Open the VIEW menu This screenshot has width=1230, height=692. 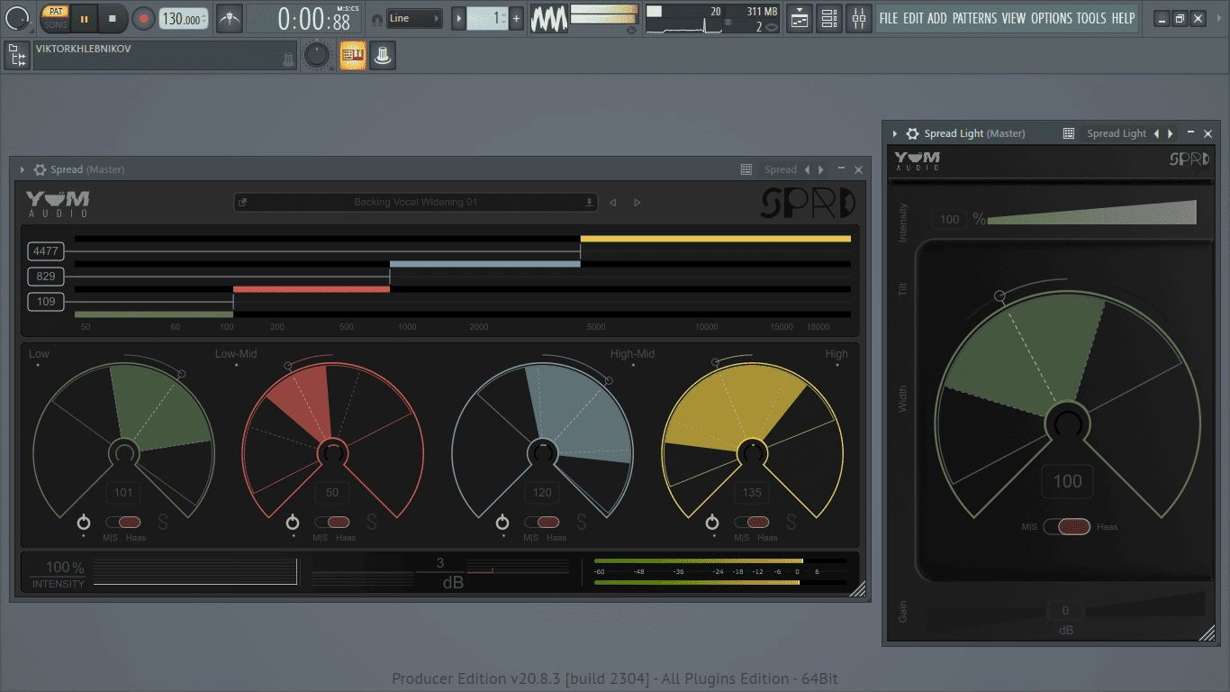[1013, 18]
